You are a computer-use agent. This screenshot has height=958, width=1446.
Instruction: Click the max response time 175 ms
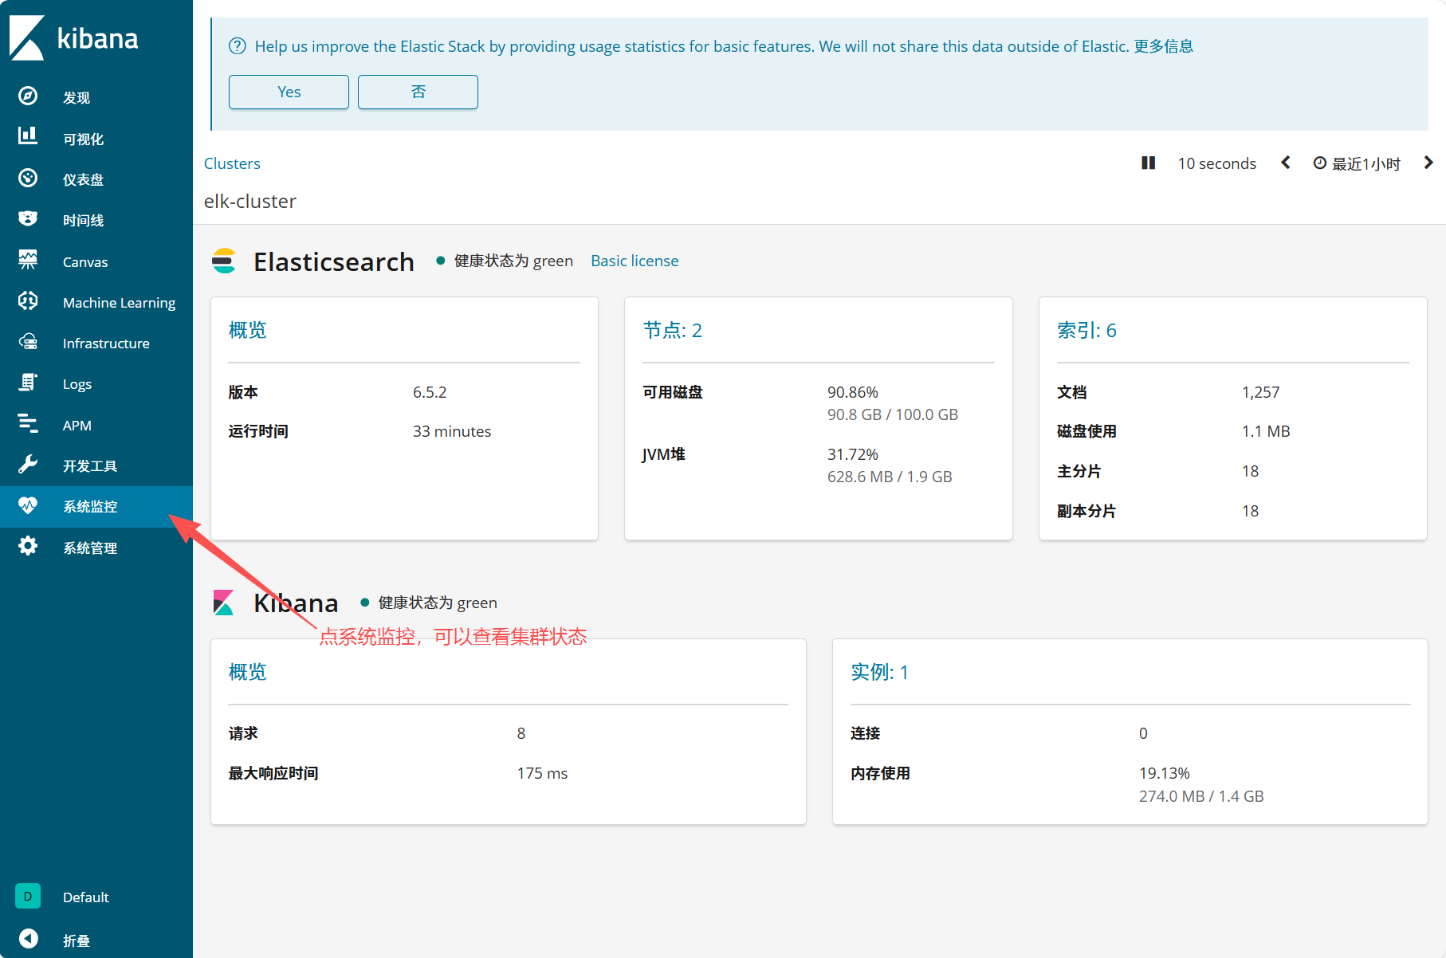point(542,773)
